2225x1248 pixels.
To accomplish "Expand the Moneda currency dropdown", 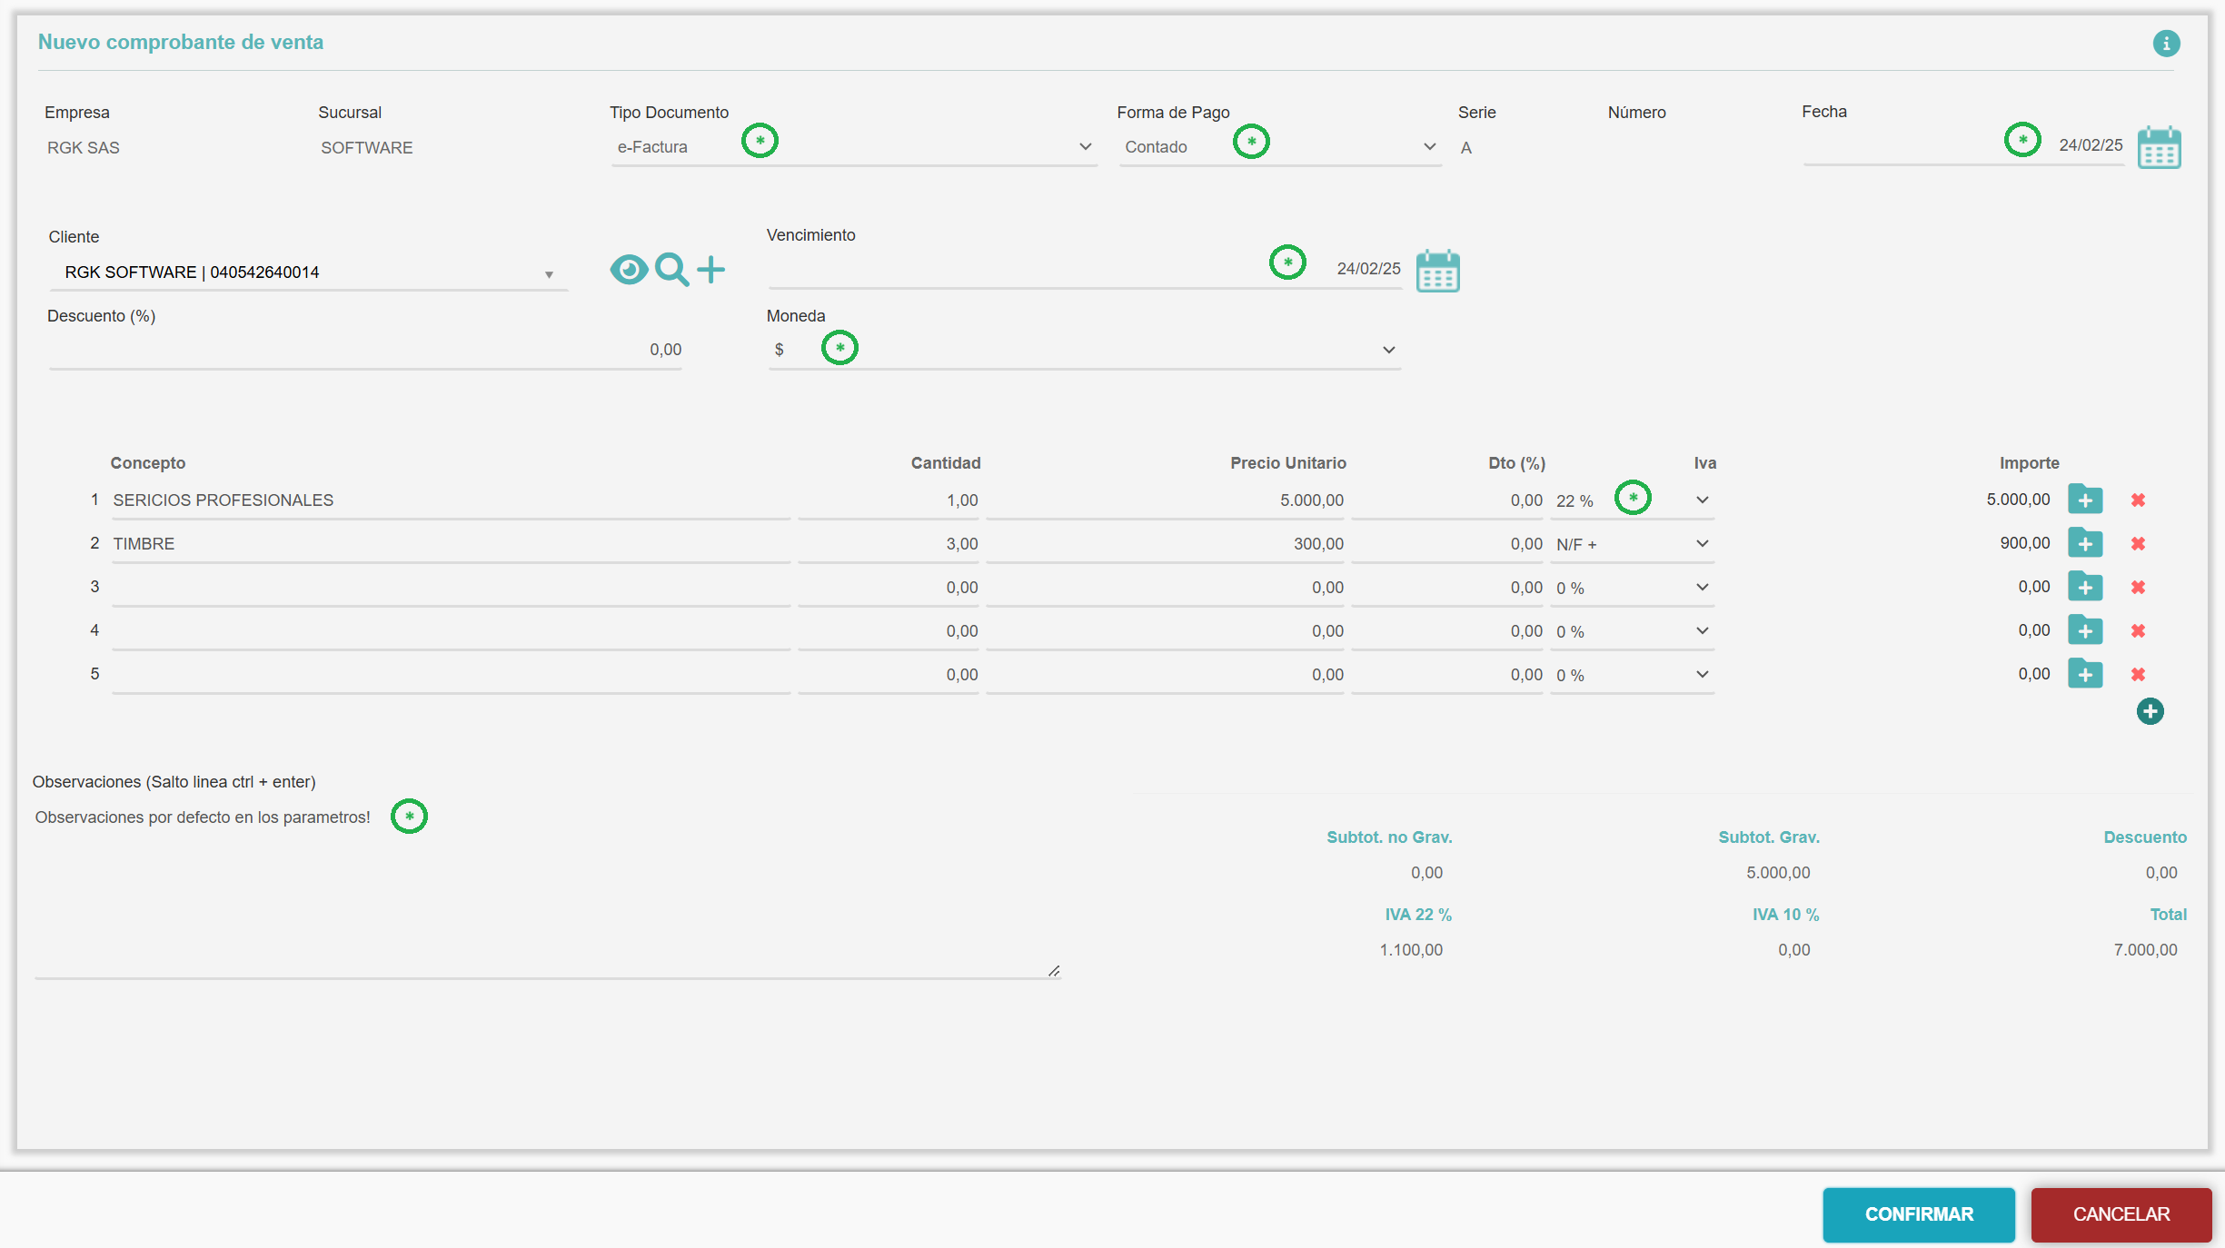I will pyautogui.click(x=1388, y=350).
